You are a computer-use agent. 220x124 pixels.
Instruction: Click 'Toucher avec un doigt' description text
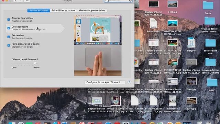[x=22, y=21]
